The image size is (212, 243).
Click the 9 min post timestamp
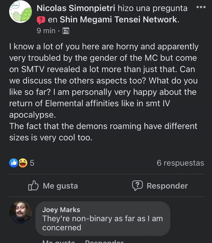click(46, 31)
